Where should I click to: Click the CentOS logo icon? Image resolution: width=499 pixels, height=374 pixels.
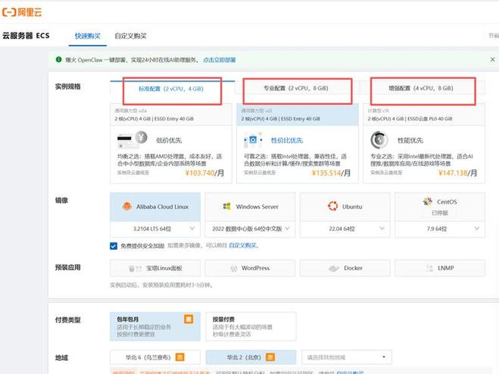click(x=427, y=201)
